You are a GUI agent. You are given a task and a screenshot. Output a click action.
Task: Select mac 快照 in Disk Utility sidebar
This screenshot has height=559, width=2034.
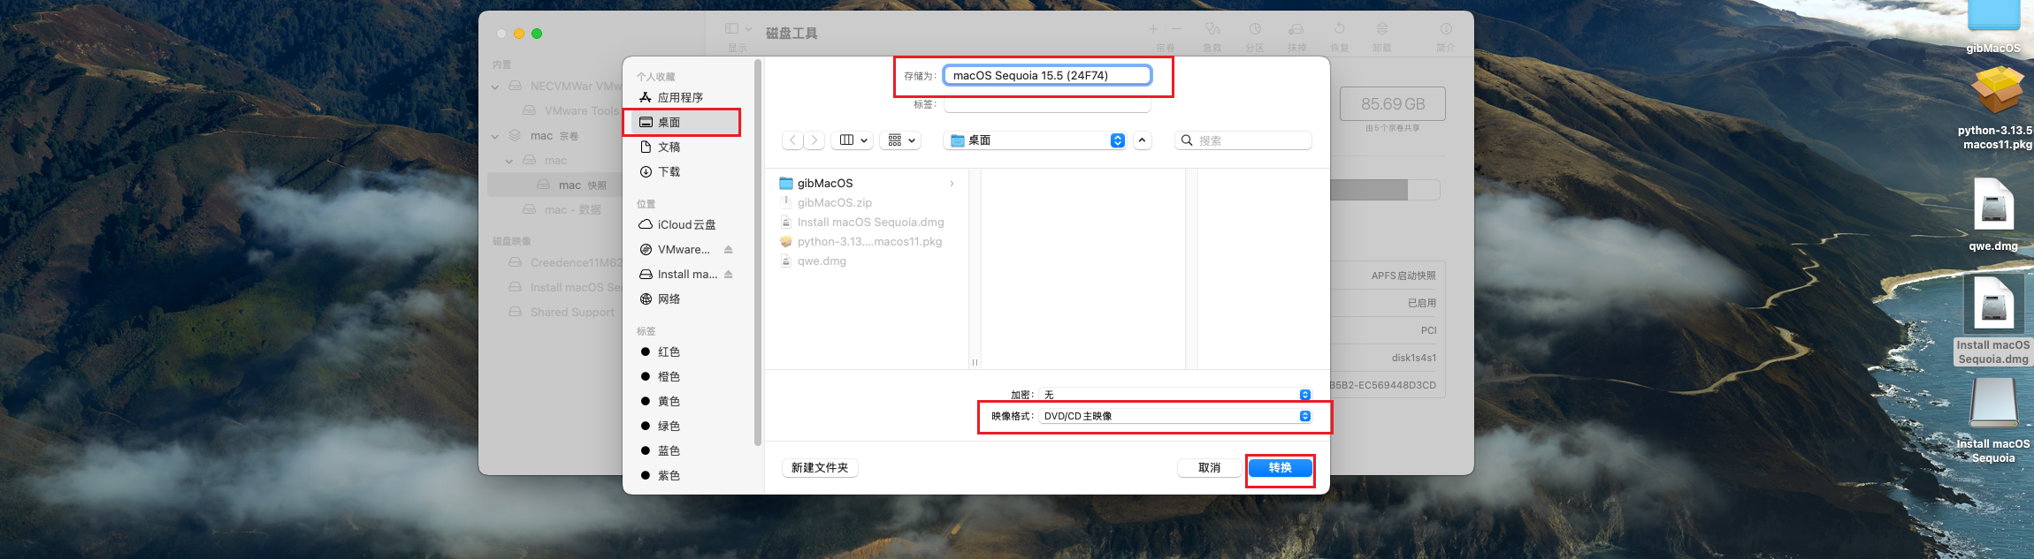pyautogui.click(x=555, y=185)
